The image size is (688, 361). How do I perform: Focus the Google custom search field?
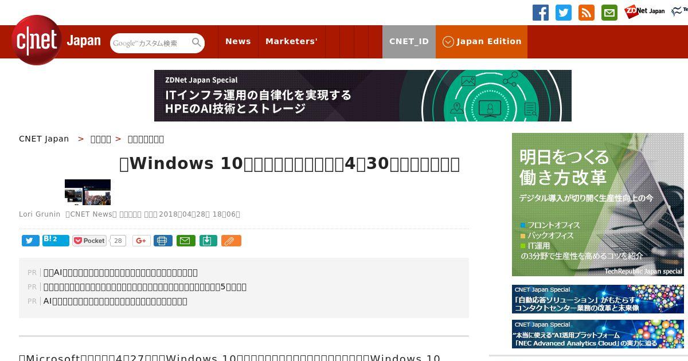tap(150, 43)
